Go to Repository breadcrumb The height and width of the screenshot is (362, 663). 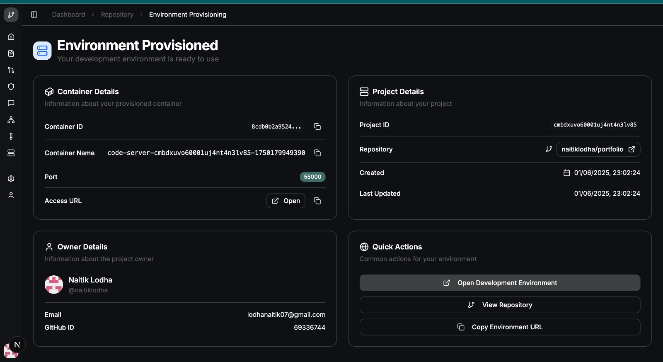(117, 15)
